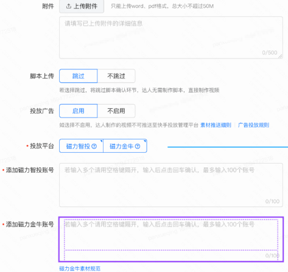Focus the 添加磁力智投账号 input area
This screenshot has height=272, width=288.
click(171, 185)
